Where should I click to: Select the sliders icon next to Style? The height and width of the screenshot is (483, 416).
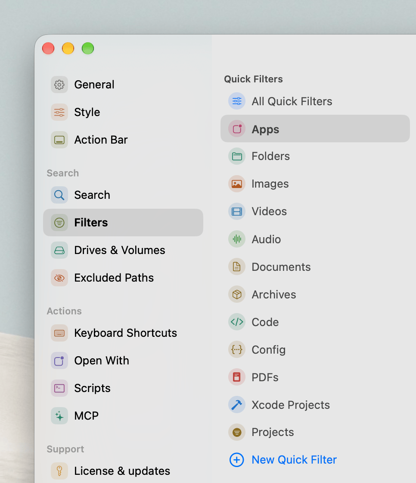point(59,112)
